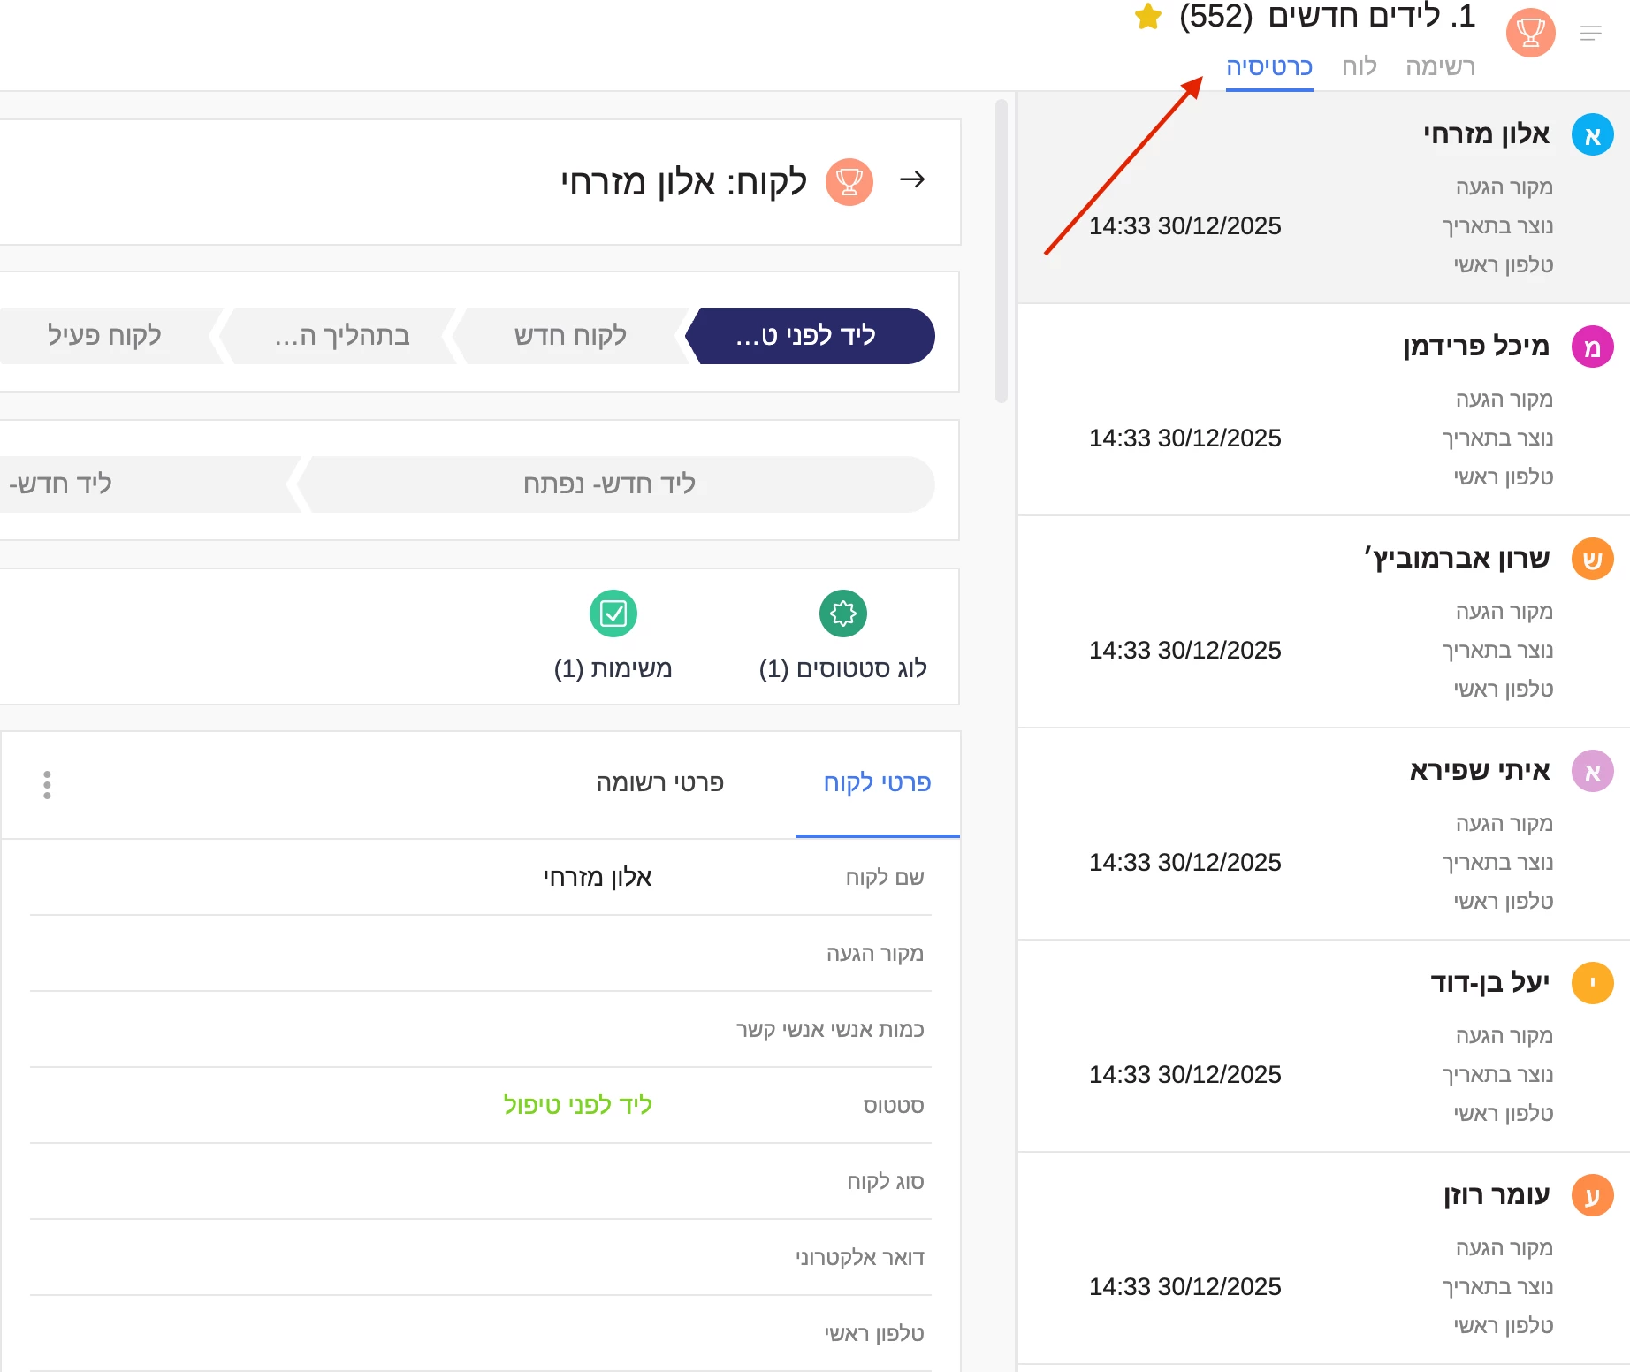
Task: Open the מיכל פרידמן lead card name
Action: [1475, 347]
